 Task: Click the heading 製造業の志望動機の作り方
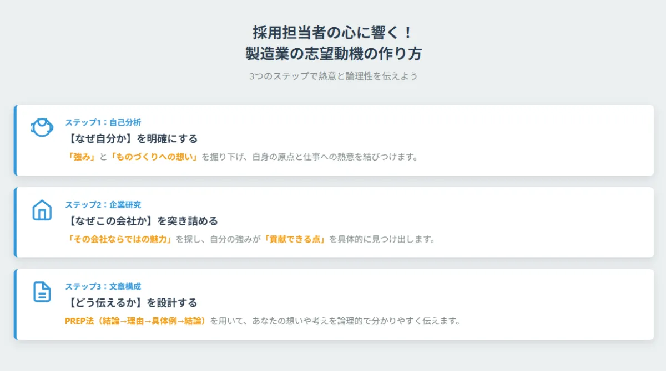pyautogui.click(x=333, y=54)
